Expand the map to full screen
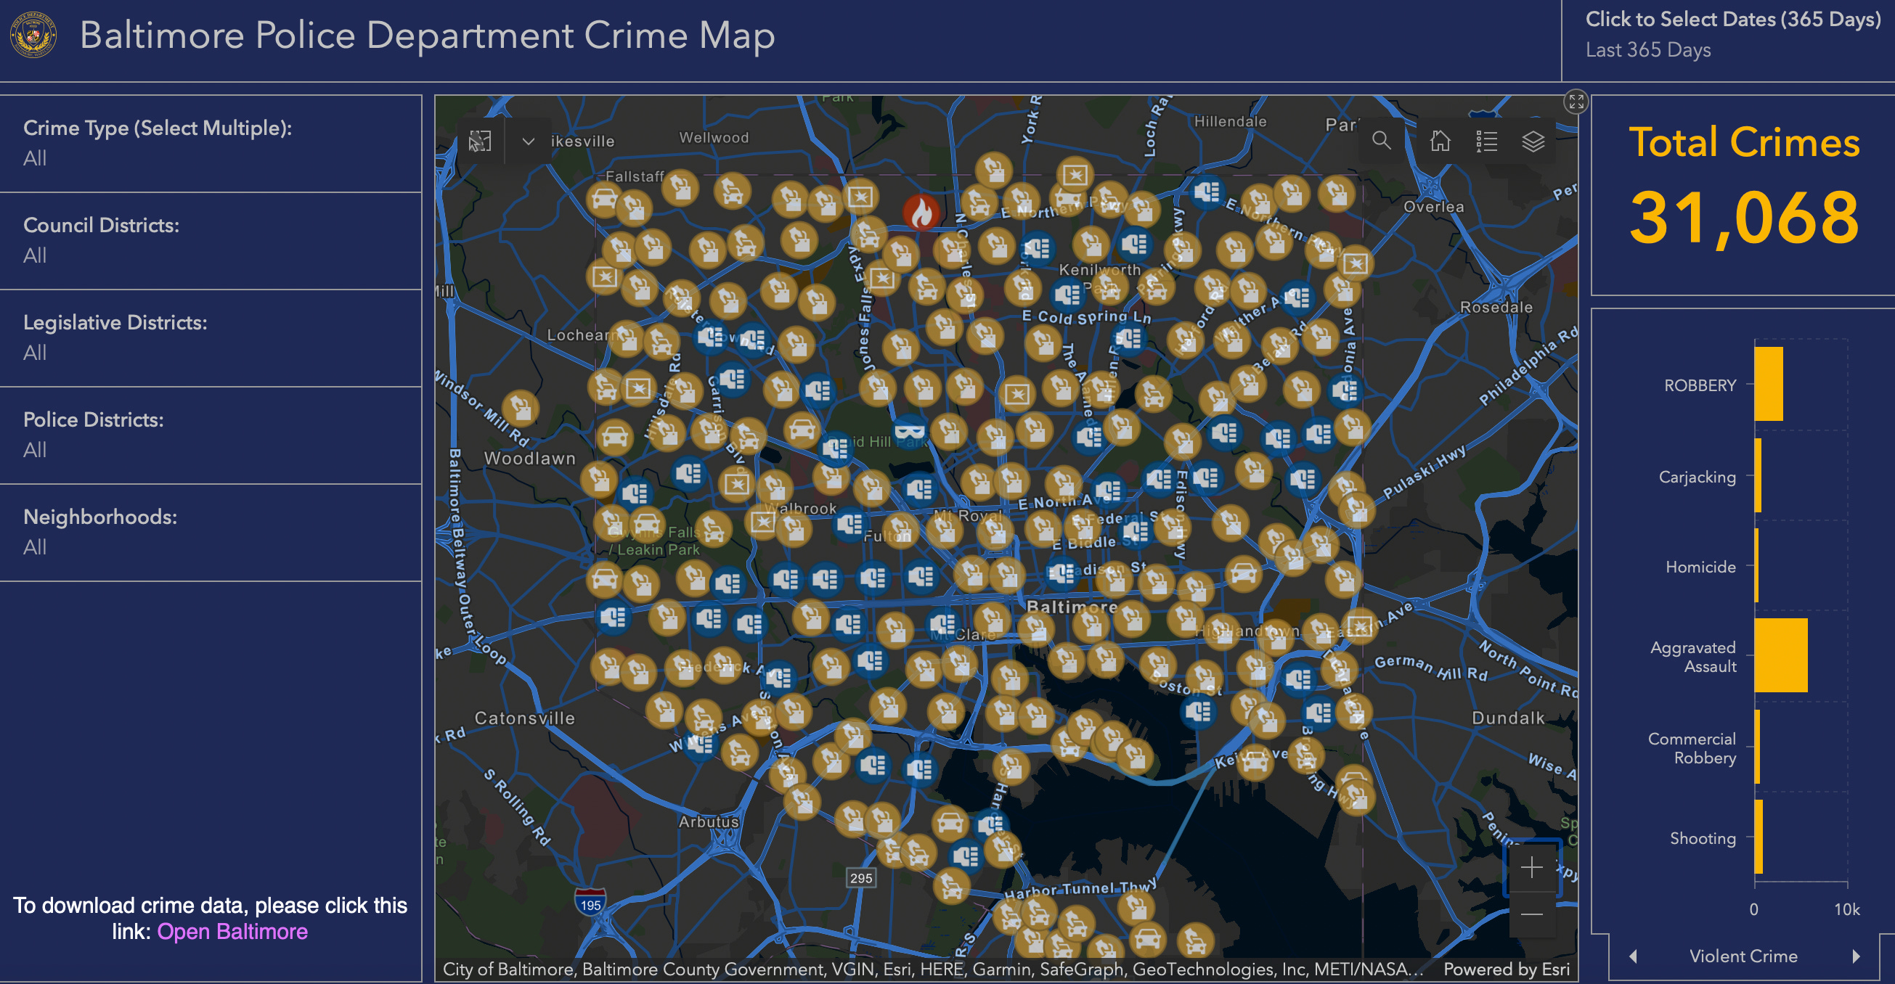This screenshot has height=984, width=1895. click(1576, 102)
